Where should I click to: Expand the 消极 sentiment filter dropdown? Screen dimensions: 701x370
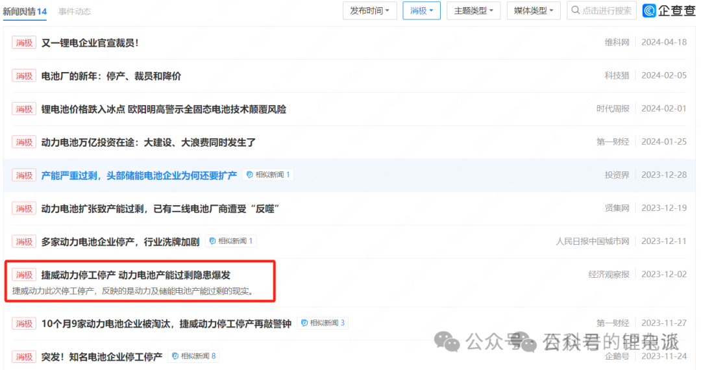pos(421,10)
